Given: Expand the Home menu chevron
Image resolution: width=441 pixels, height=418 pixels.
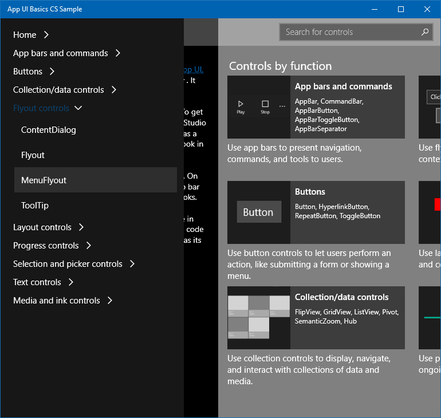Looking at the screenshot, I should (x=46, y=35).
